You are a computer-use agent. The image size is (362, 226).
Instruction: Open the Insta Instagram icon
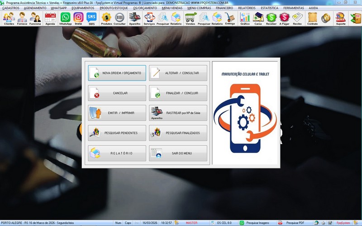(x=78, y=19)
